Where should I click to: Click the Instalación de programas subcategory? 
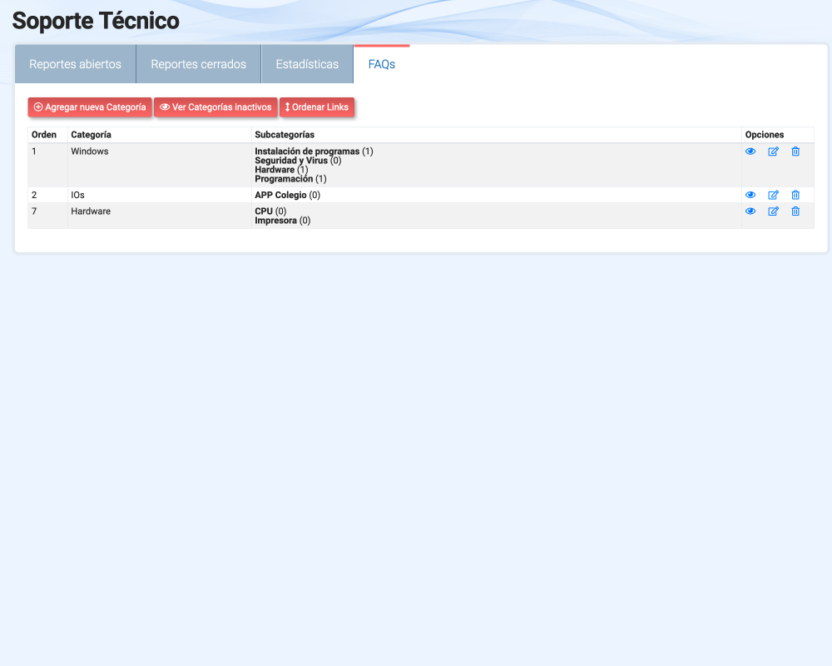[307, 152]
